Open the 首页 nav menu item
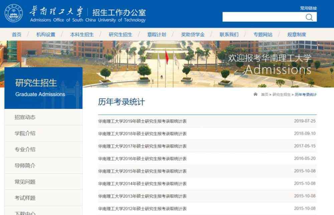The image size is (334, 215). tap(17, 34)
